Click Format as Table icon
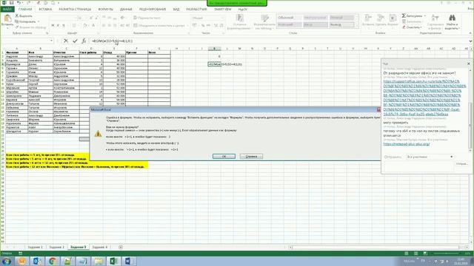 click(264, 18)
